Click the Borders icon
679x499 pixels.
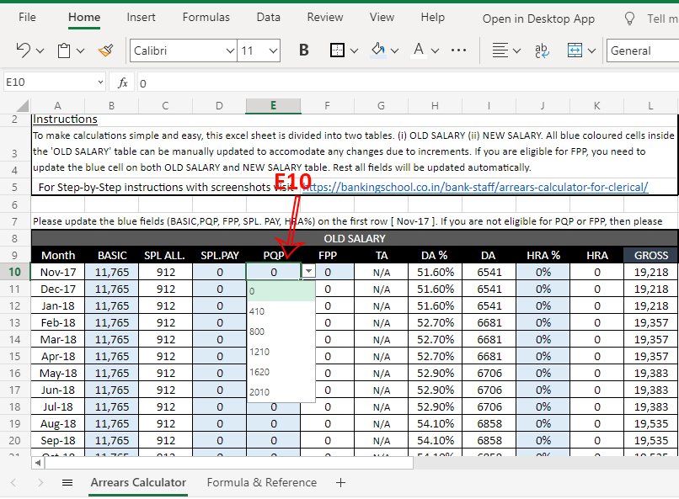337,50
